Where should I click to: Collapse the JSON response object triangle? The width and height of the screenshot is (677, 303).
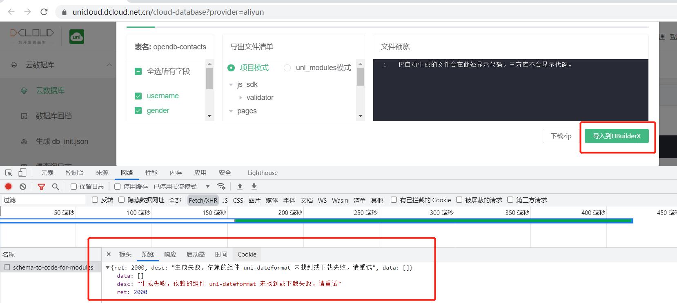[107, 268]
